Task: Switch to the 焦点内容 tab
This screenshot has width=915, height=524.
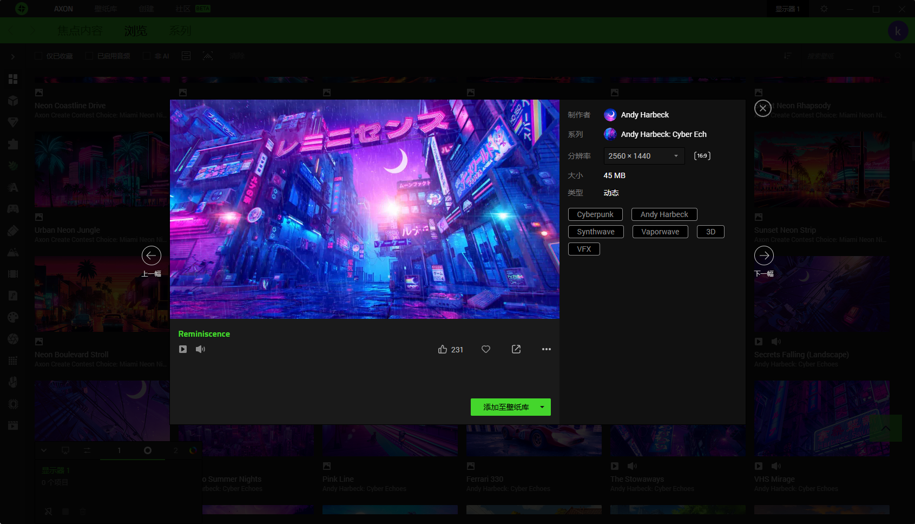Action: [80, 31]
